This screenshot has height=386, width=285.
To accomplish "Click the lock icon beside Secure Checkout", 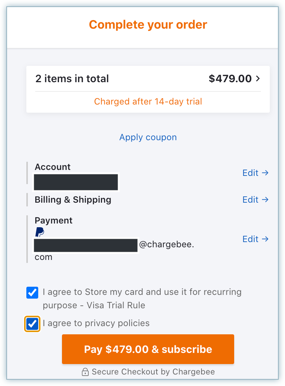I will (x=85, y=372).
